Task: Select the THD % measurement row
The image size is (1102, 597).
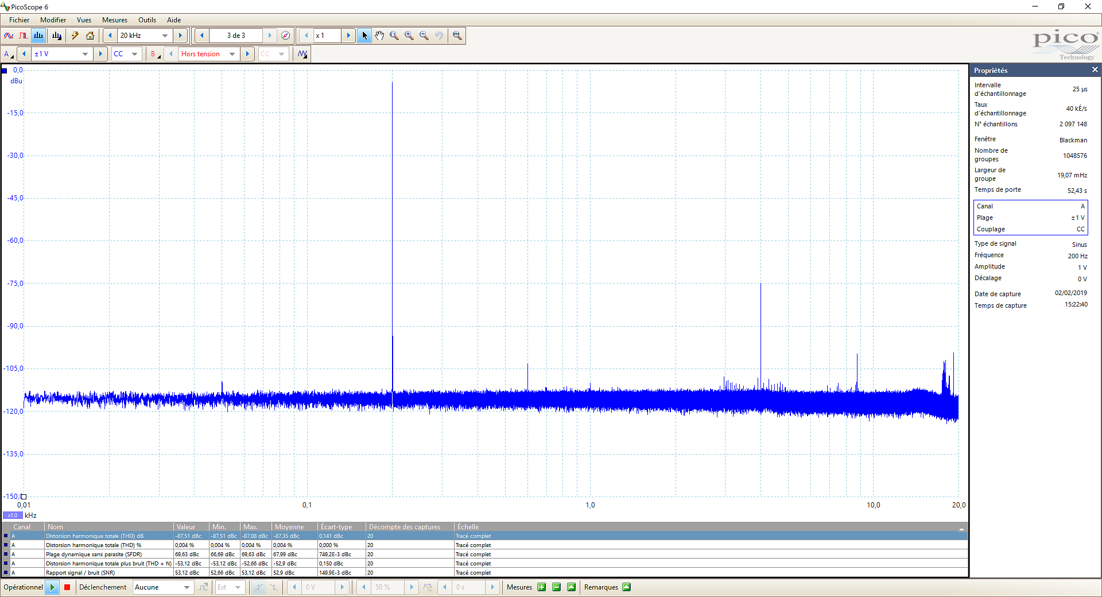Action: point(484,545)
